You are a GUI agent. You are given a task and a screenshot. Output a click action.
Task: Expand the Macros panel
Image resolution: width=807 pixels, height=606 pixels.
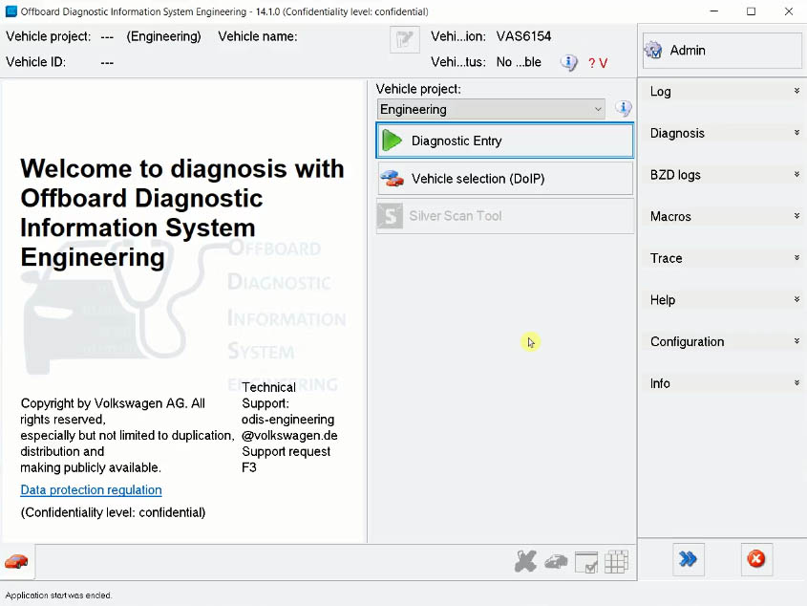pyautogui.click(x=723, y=216)
